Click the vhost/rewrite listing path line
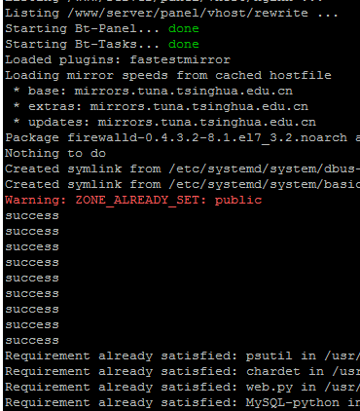 (172, 14)
